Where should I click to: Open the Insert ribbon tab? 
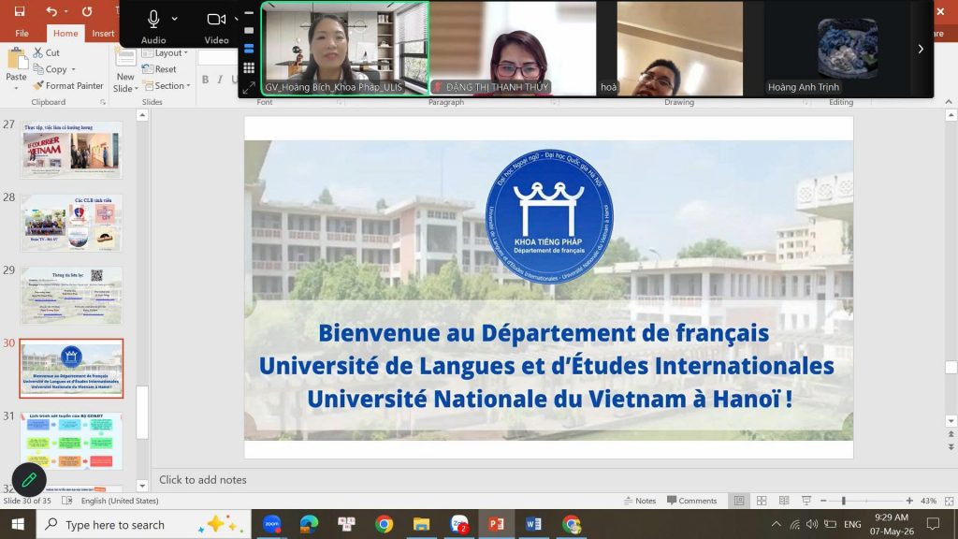103,33
